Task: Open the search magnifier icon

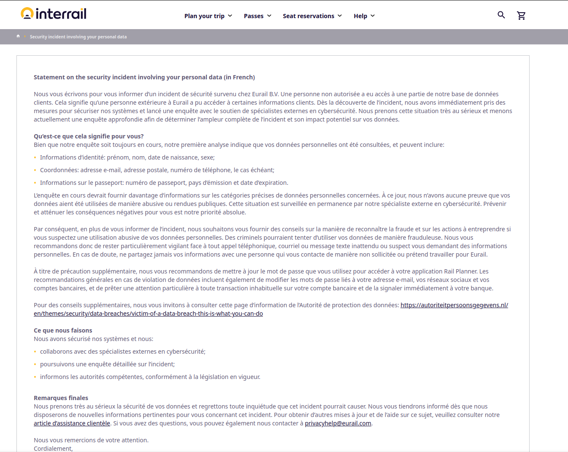Action: tap(501, 15)
